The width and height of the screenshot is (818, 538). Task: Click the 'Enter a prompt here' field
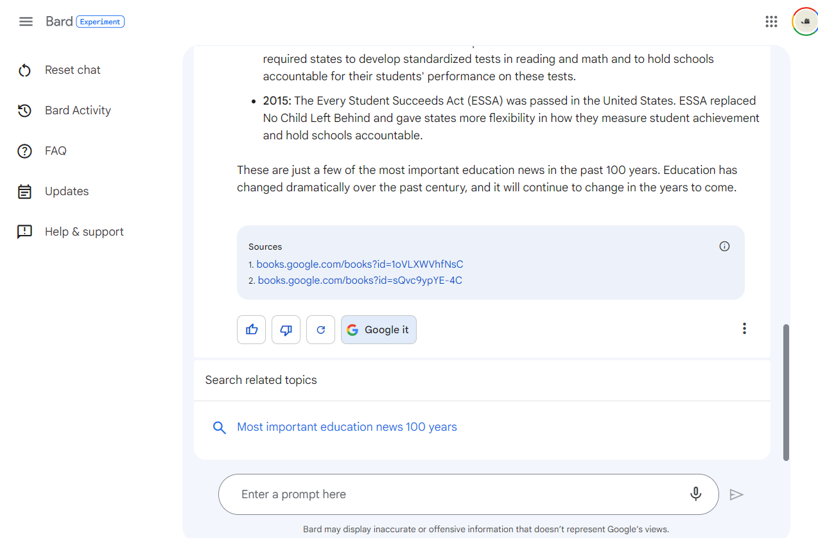[x=449, y=494]
